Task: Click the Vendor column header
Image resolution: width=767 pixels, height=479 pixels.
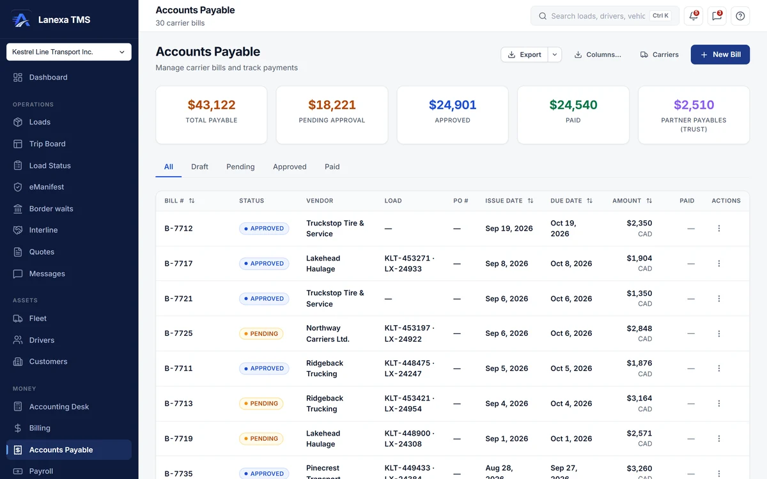Action: (320, 201)
